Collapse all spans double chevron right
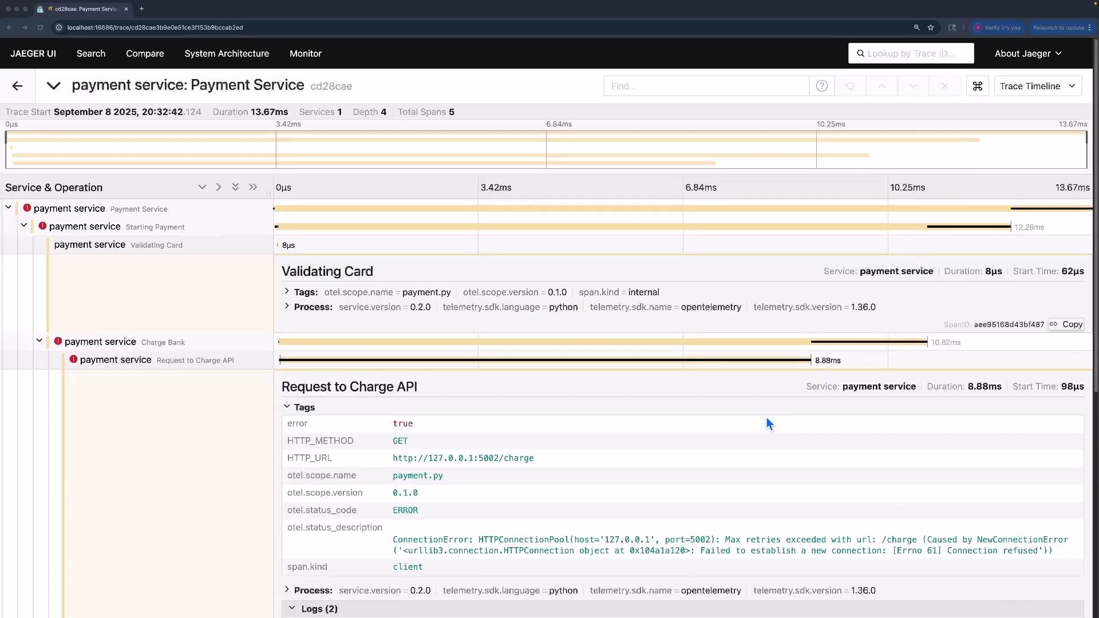The image size is (1099, 618). tap(252, 187)
